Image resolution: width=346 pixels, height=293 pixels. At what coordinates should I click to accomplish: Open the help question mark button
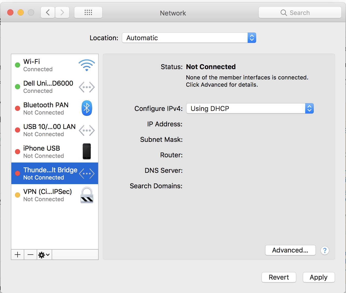pos(325,250)
